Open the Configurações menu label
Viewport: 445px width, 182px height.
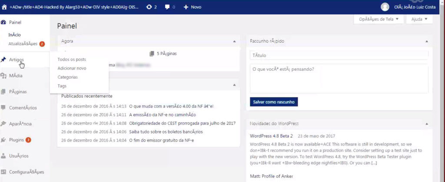point(27,172)
